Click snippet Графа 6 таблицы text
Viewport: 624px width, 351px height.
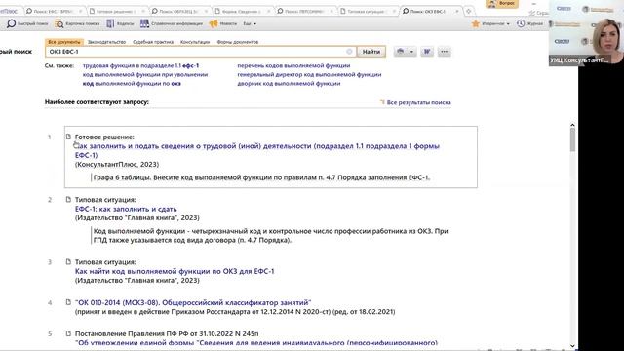(x=261, y=177)
